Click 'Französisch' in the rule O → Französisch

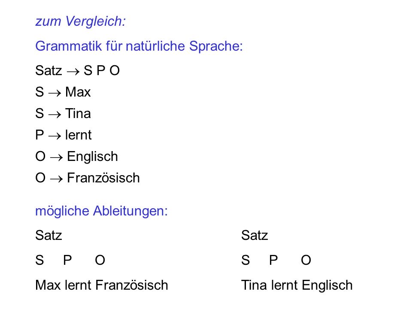[103, 178]
